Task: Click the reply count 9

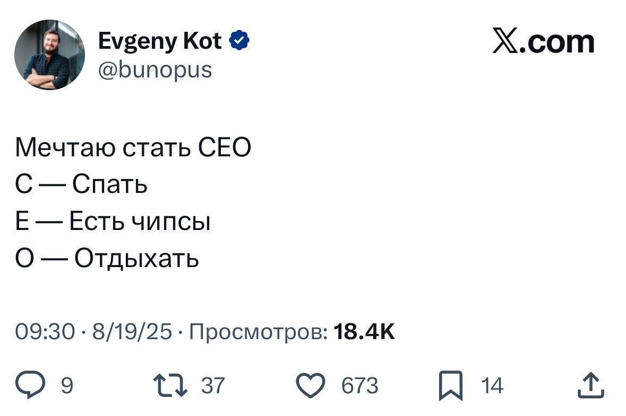Action: tap(67, 385)
